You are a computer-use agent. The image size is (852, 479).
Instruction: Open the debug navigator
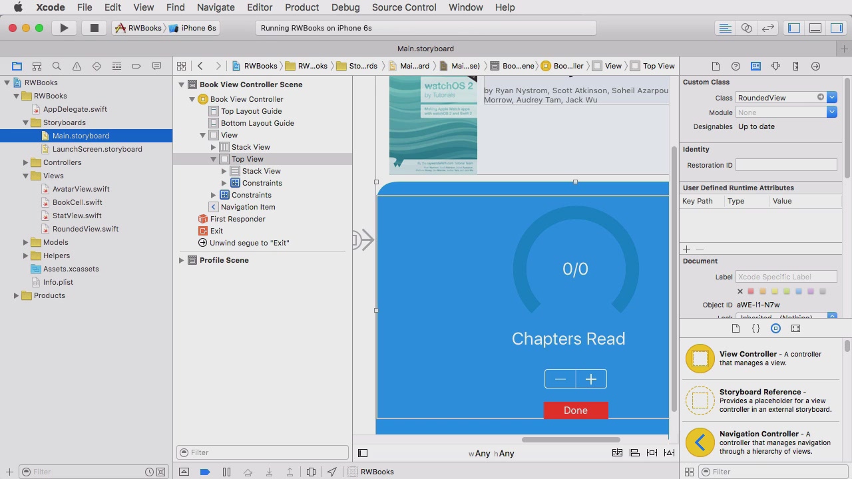(x=116, y=66)
